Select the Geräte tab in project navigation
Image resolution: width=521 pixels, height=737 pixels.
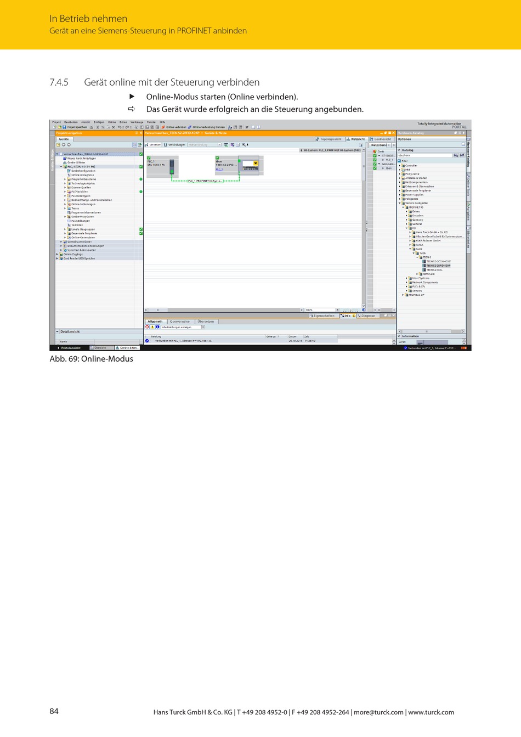pos(64,139)
